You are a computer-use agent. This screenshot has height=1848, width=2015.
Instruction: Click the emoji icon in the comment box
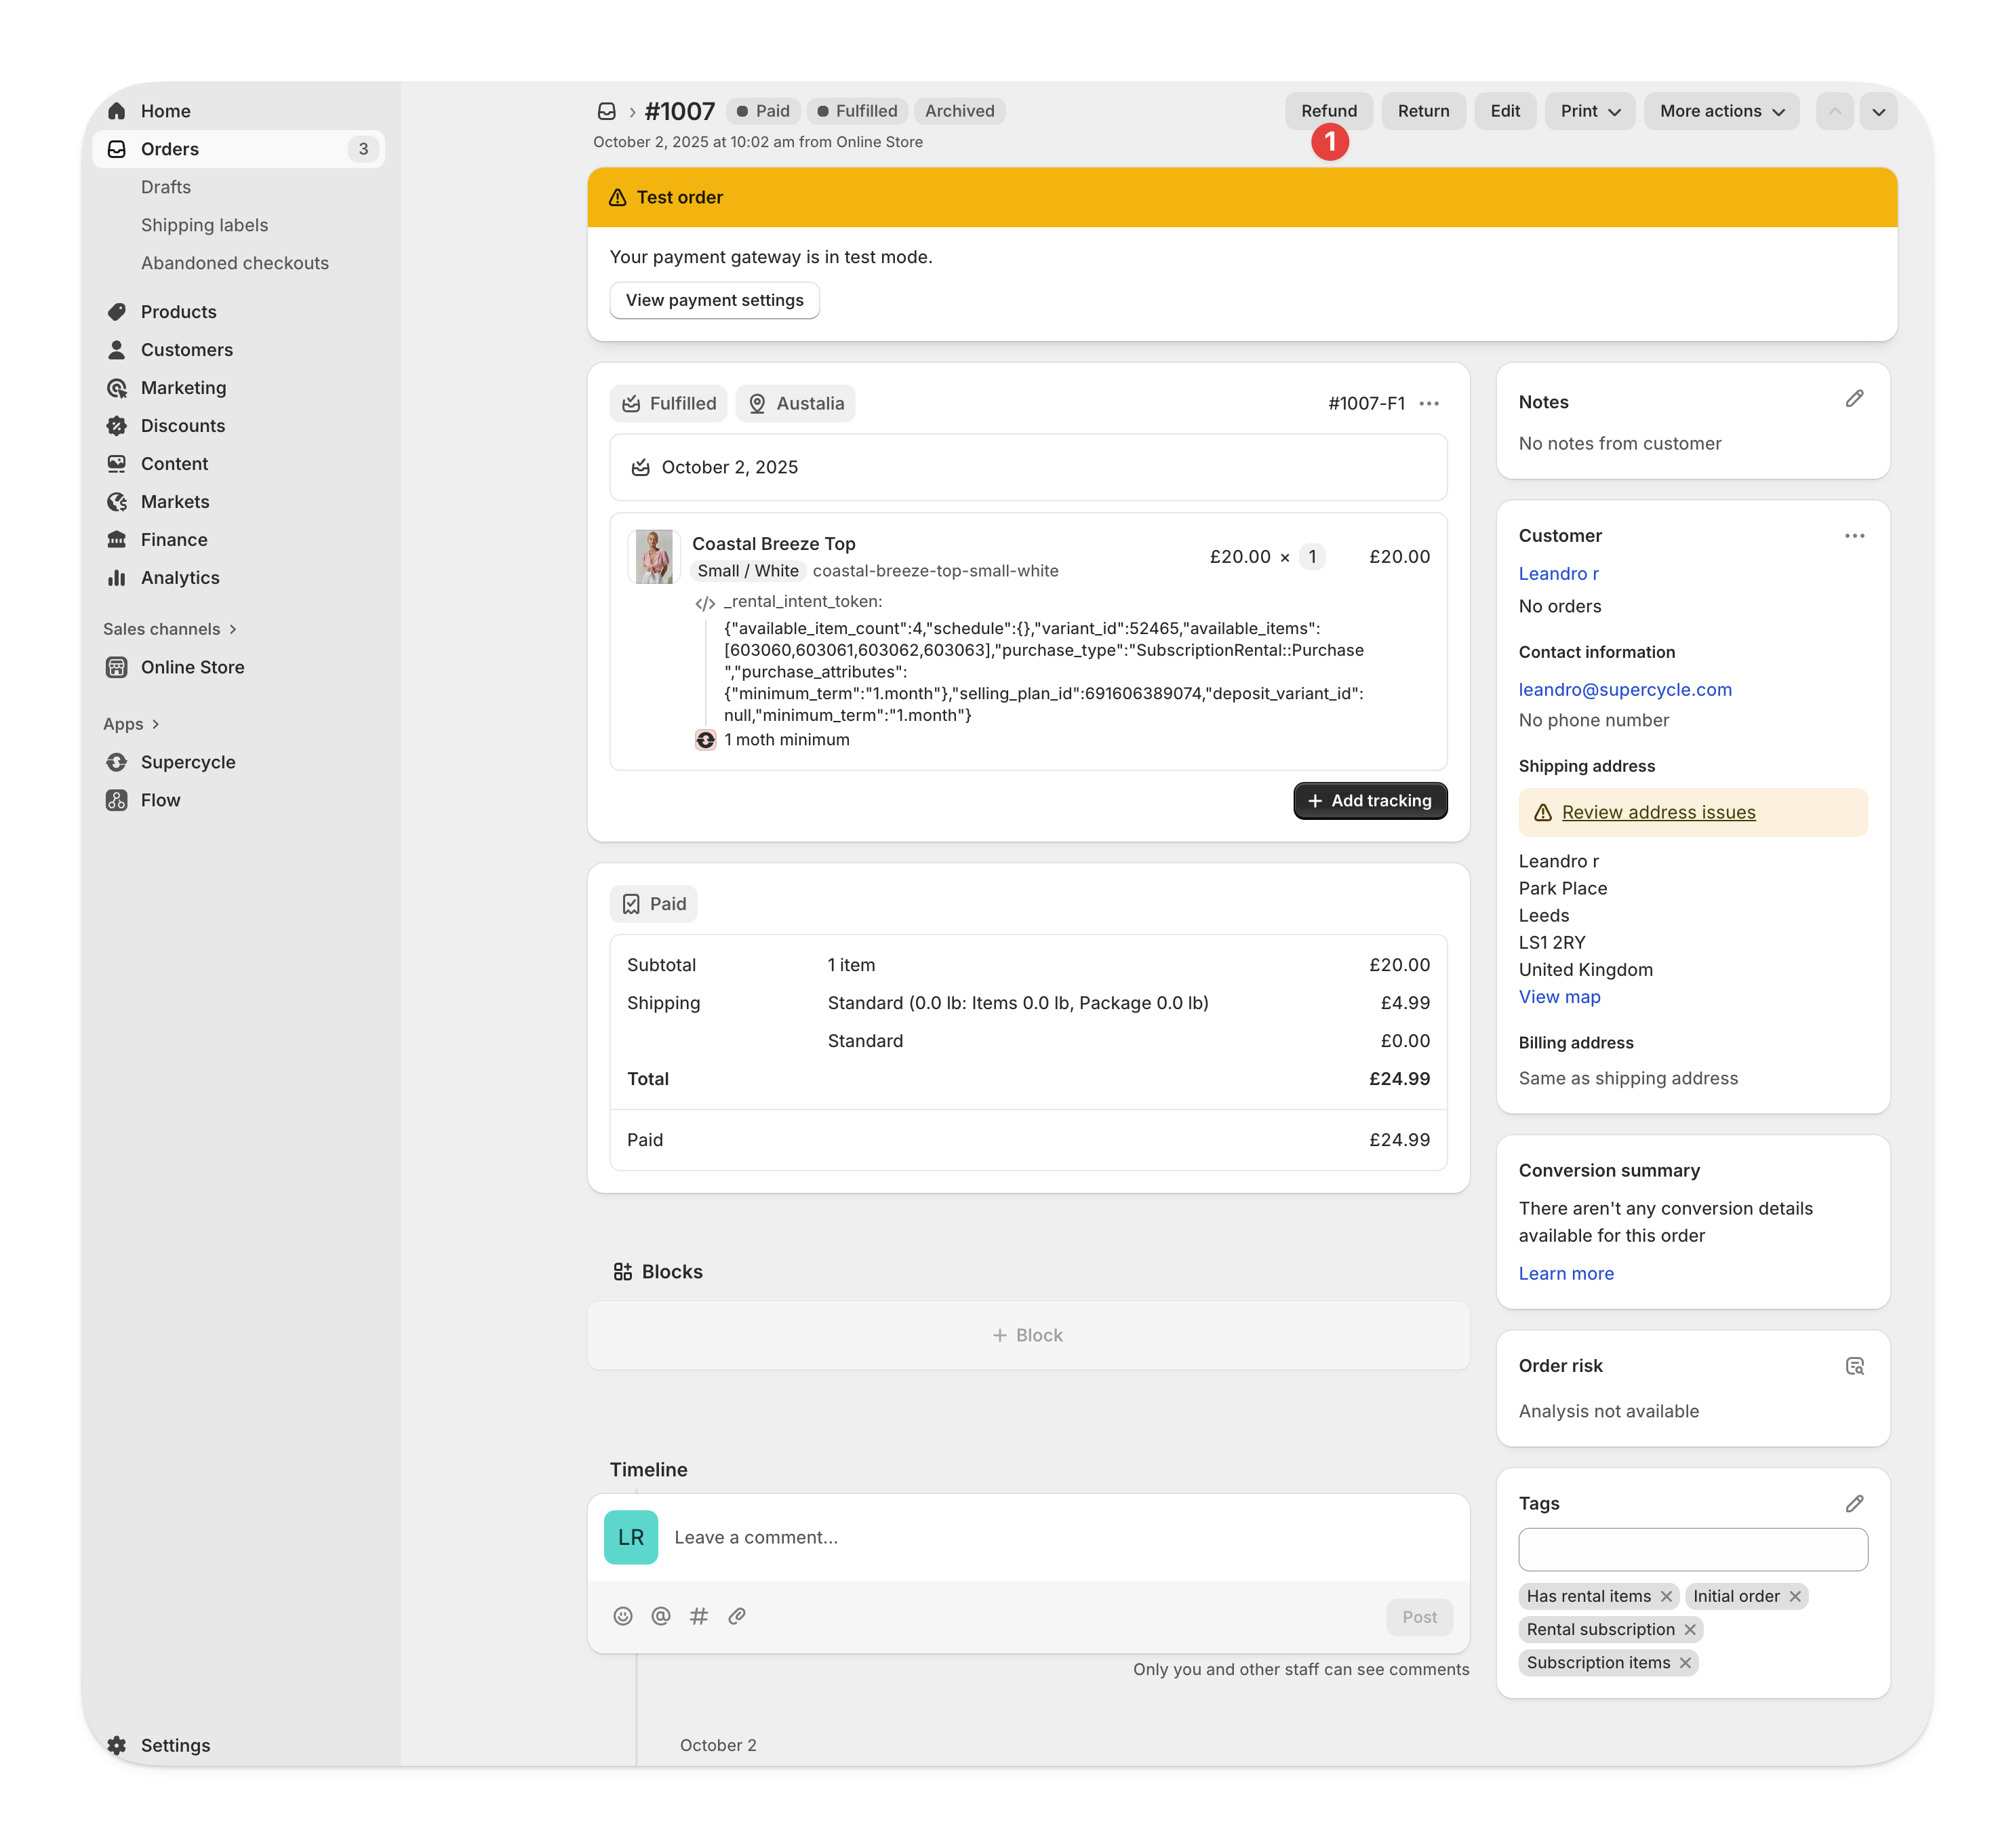[x=622, y=1616]
